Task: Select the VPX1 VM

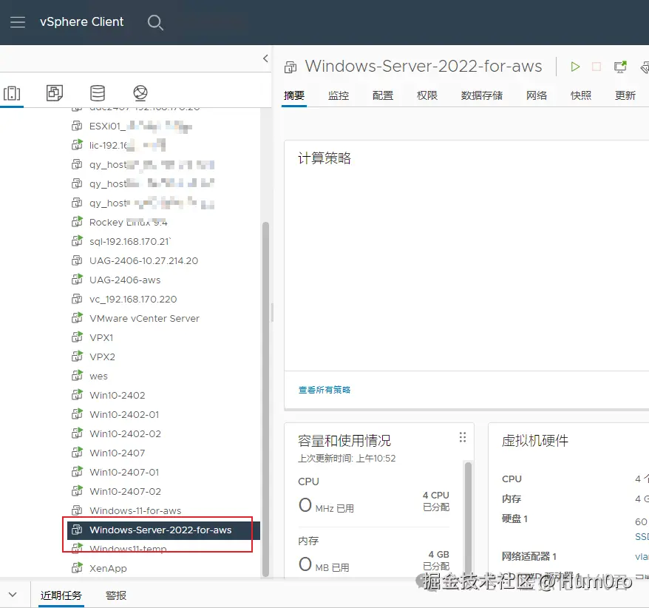Action: coord(101,337)
